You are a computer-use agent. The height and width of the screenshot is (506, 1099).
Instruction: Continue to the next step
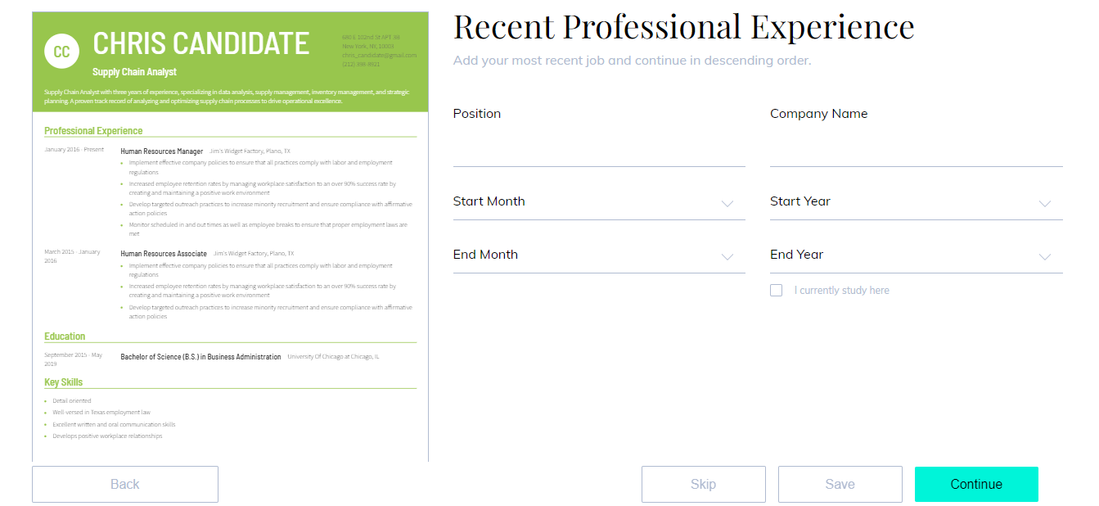coord(976,484)
